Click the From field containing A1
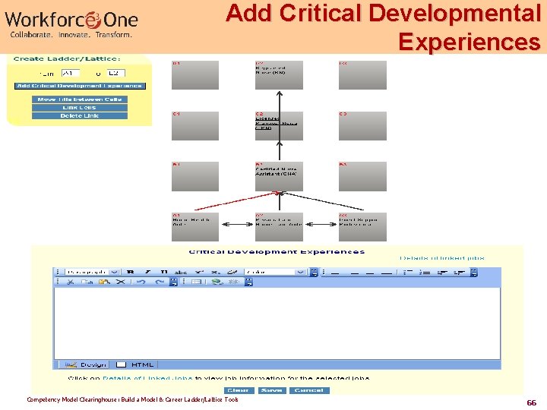This screenshot has height=410, width=547. [71, 73]
